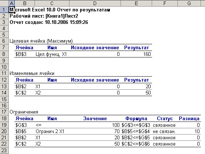The image size is (205, 154).
Task: Click '$B$2' cell in row 13
Action: pos(21,86)
